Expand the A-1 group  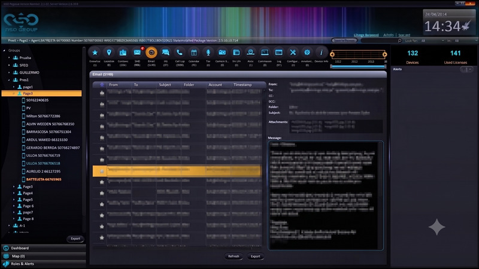[9, 226]
